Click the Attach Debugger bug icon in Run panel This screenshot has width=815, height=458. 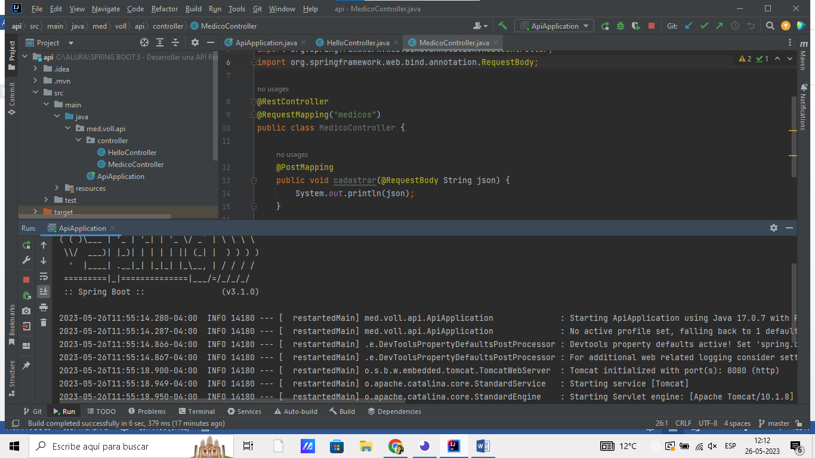click(26, 295)
